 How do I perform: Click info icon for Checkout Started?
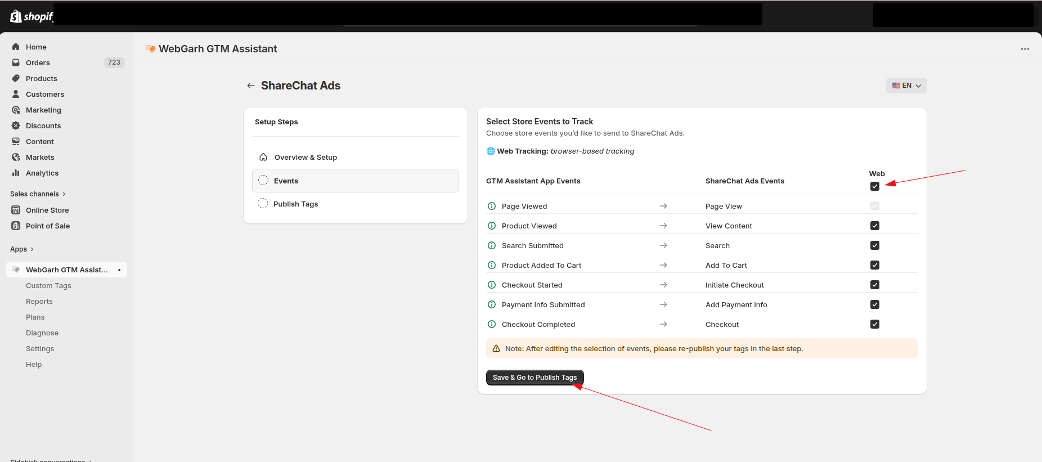click(x=492, y=285)
